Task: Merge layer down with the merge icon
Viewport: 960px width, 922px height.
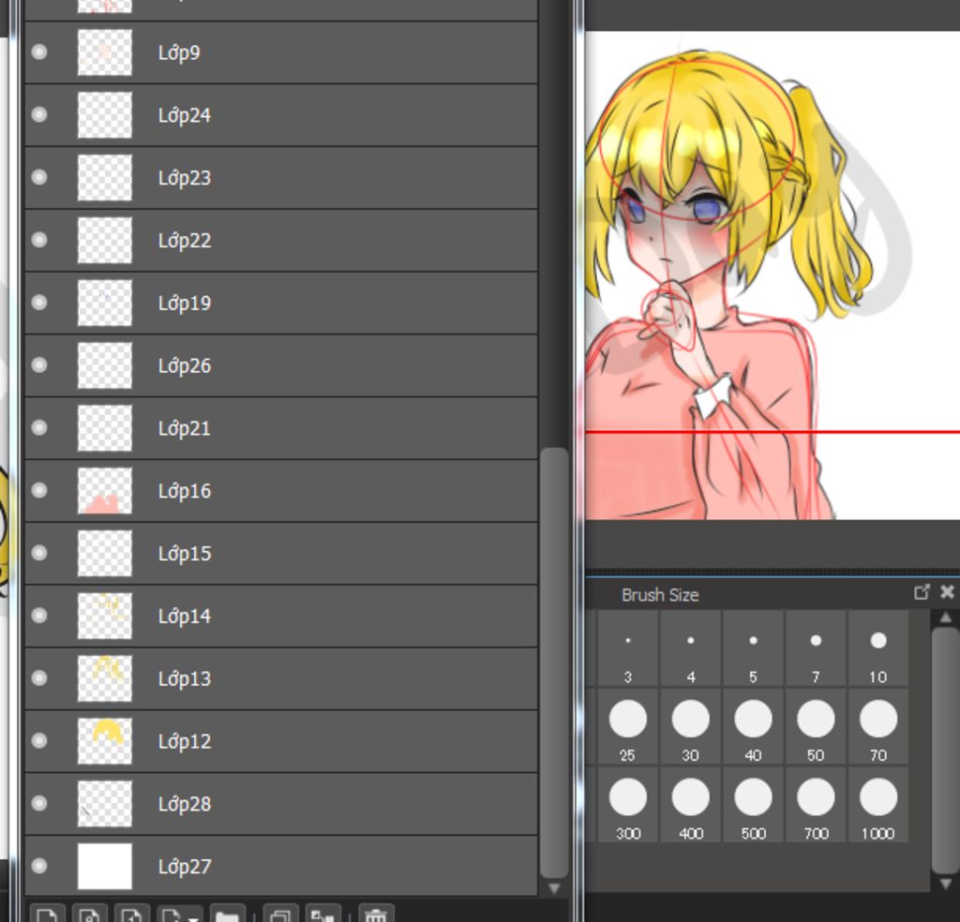Action: pos(322,914)
